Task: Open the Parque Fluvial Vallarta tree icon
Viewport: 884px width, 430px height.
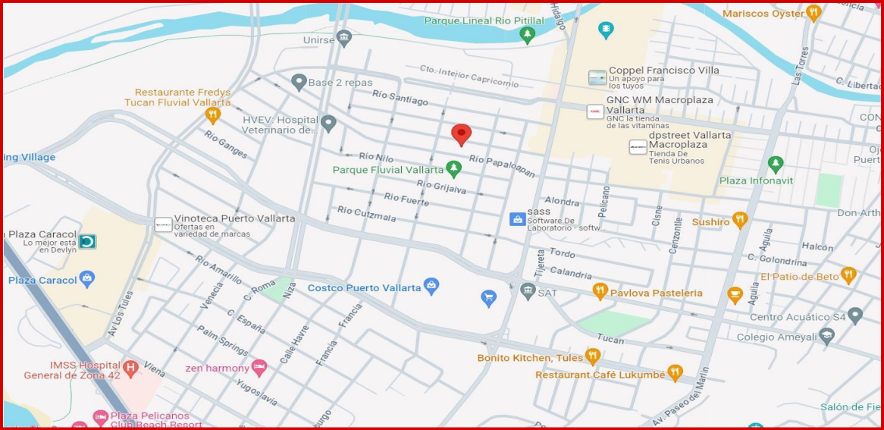Action: [453, 168]
